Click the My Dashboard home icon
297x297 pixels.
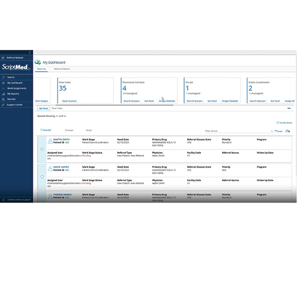(4, 83)
